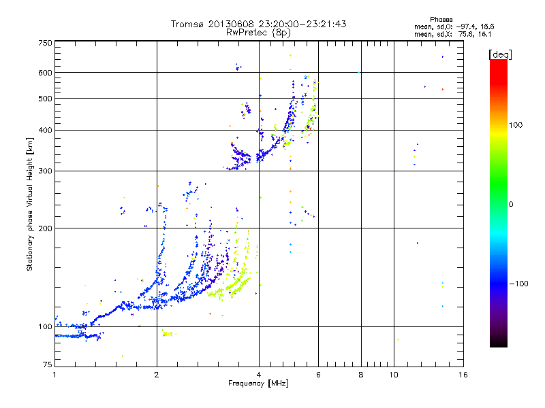Click the y-axis '750' tick label

tap(45, 43)
